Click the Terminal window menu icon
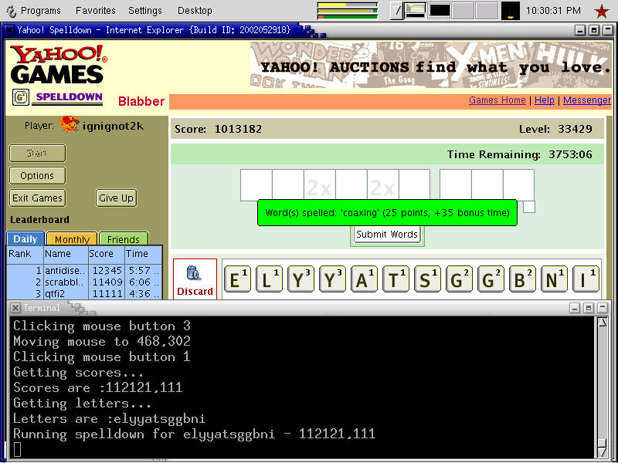The image size is (618, 463). click(15, 307)
